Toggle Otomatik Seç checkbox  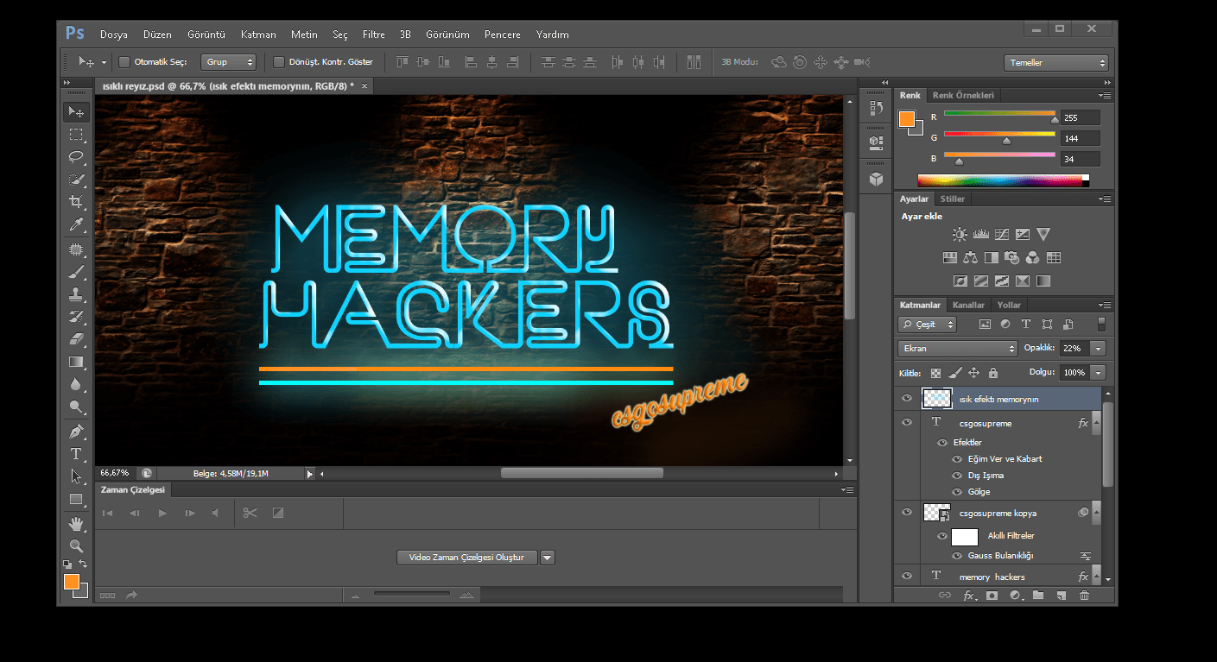click(124, 62)
